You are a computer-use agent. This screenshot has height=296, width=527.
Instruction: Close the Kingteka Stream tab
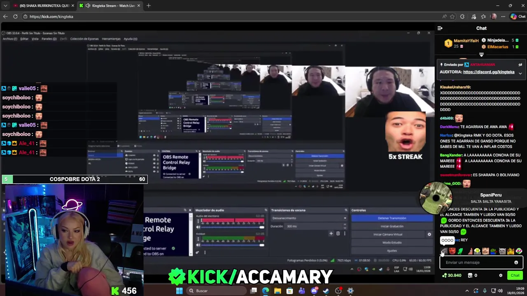pos(138,6)
